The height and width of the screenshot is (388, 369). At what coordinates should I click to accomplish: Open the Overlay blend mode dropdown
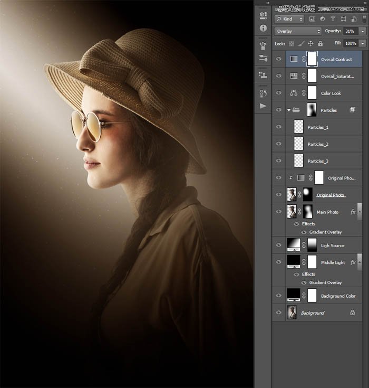(297, 31)
